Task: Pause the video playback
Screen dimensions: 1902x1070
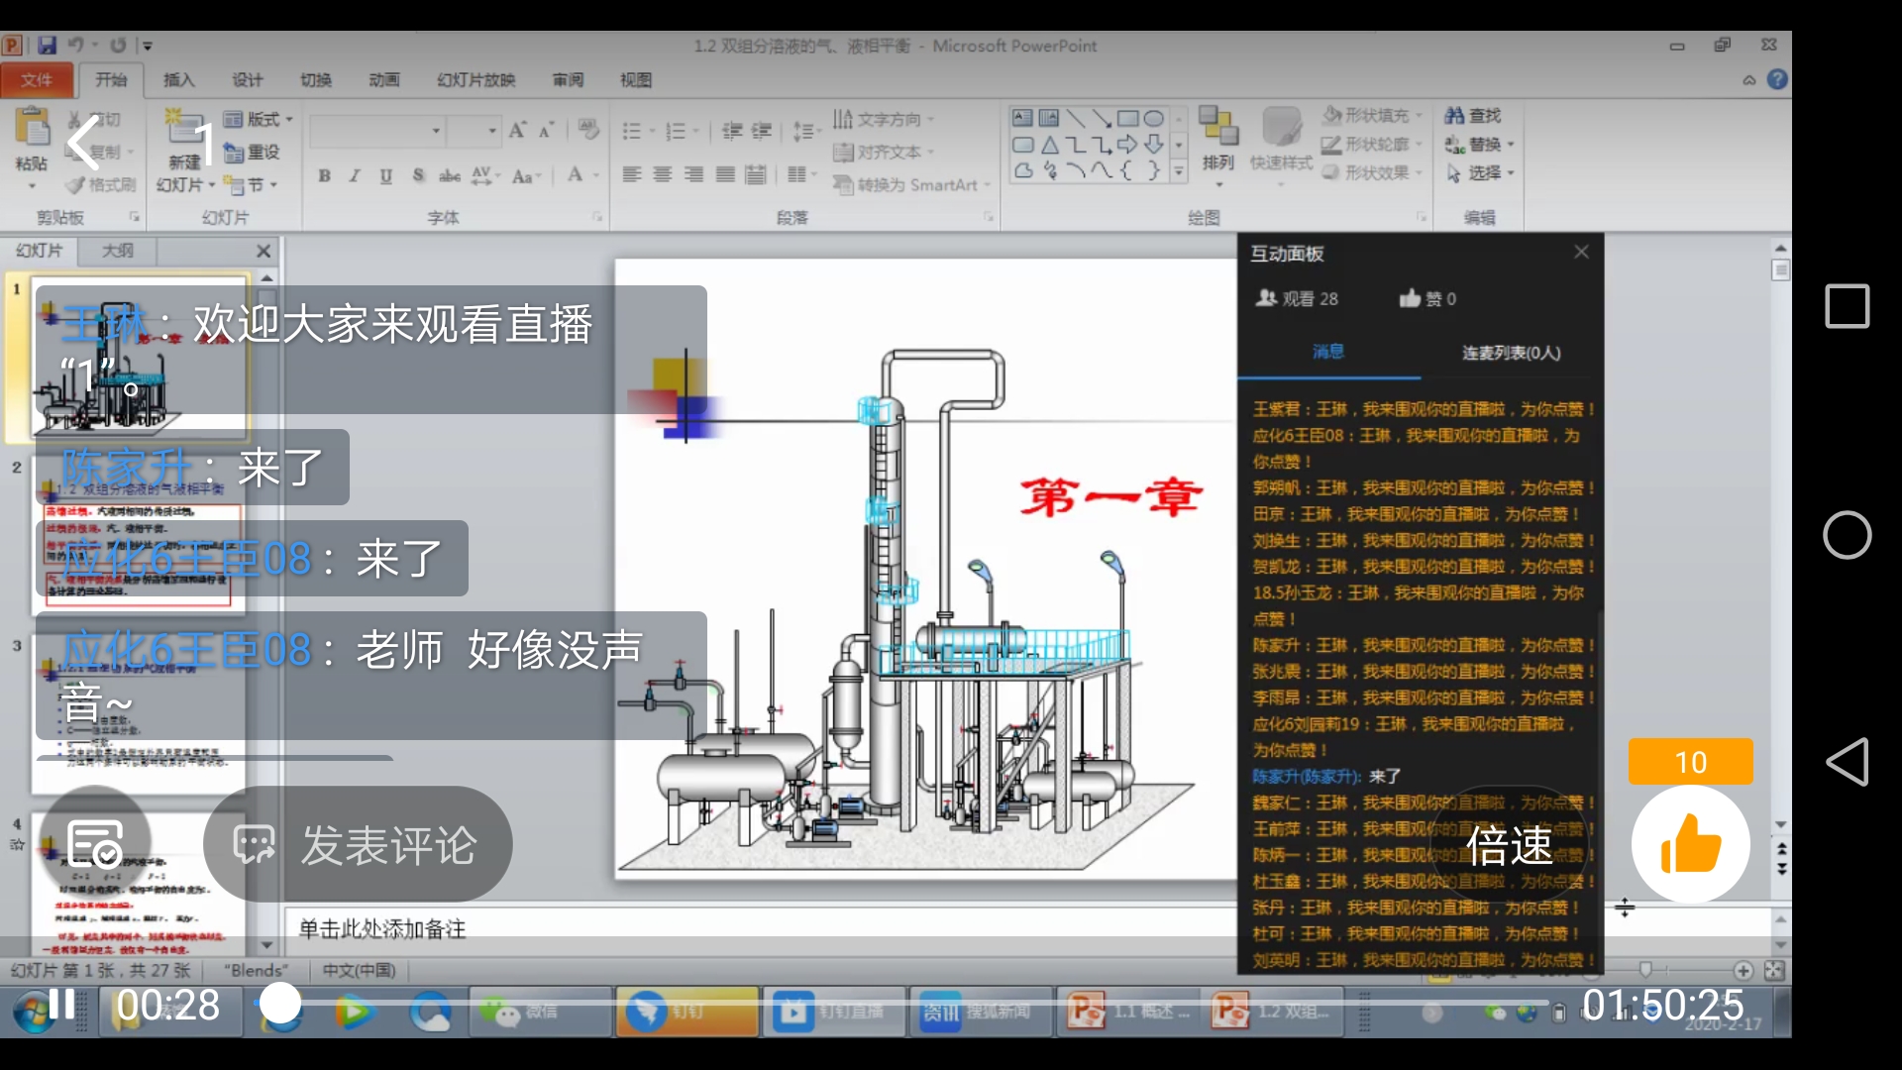Action: [61, 1004]
